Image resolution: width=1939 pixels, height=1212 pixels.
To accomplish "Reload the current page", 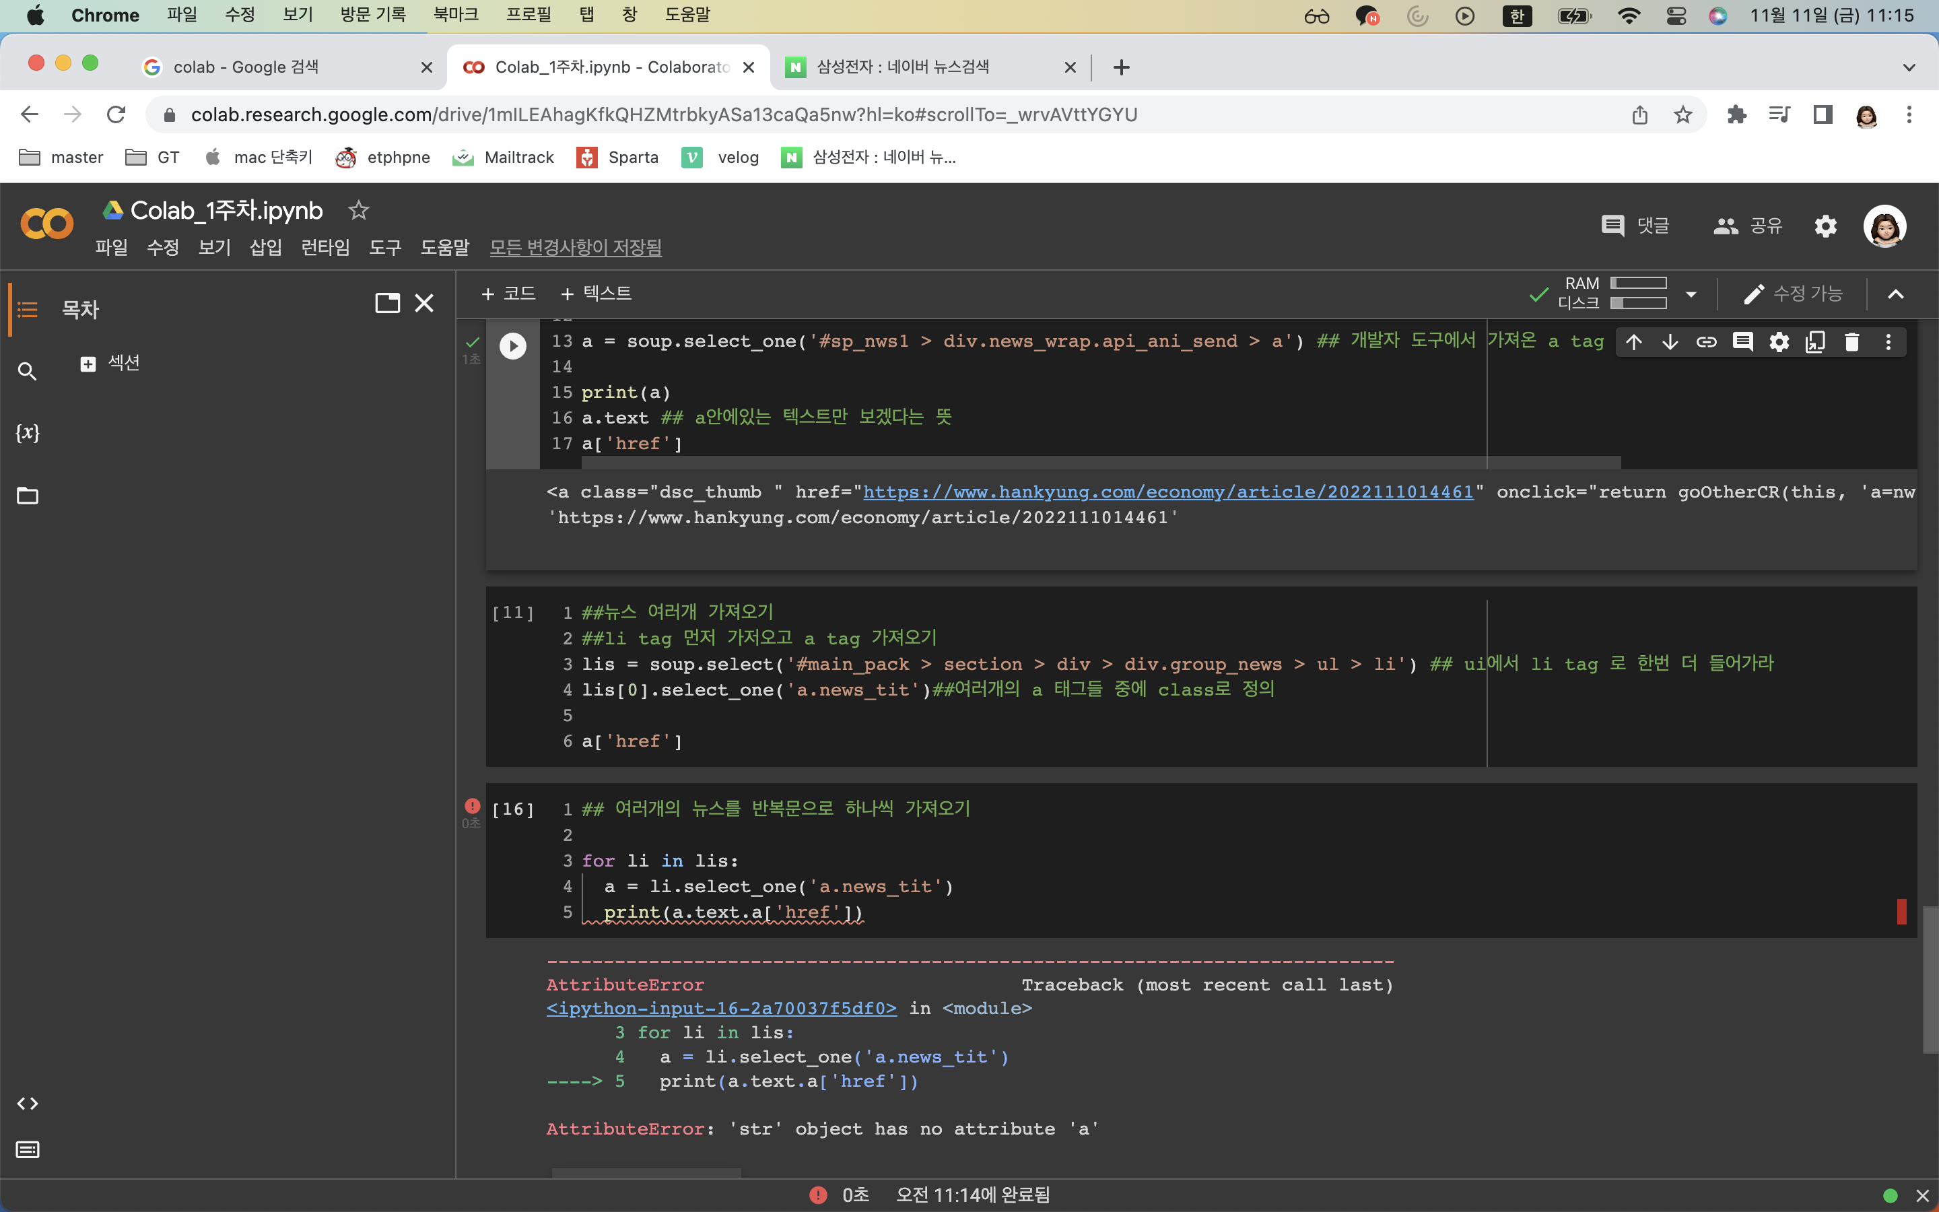I will (x=116, y=114).
